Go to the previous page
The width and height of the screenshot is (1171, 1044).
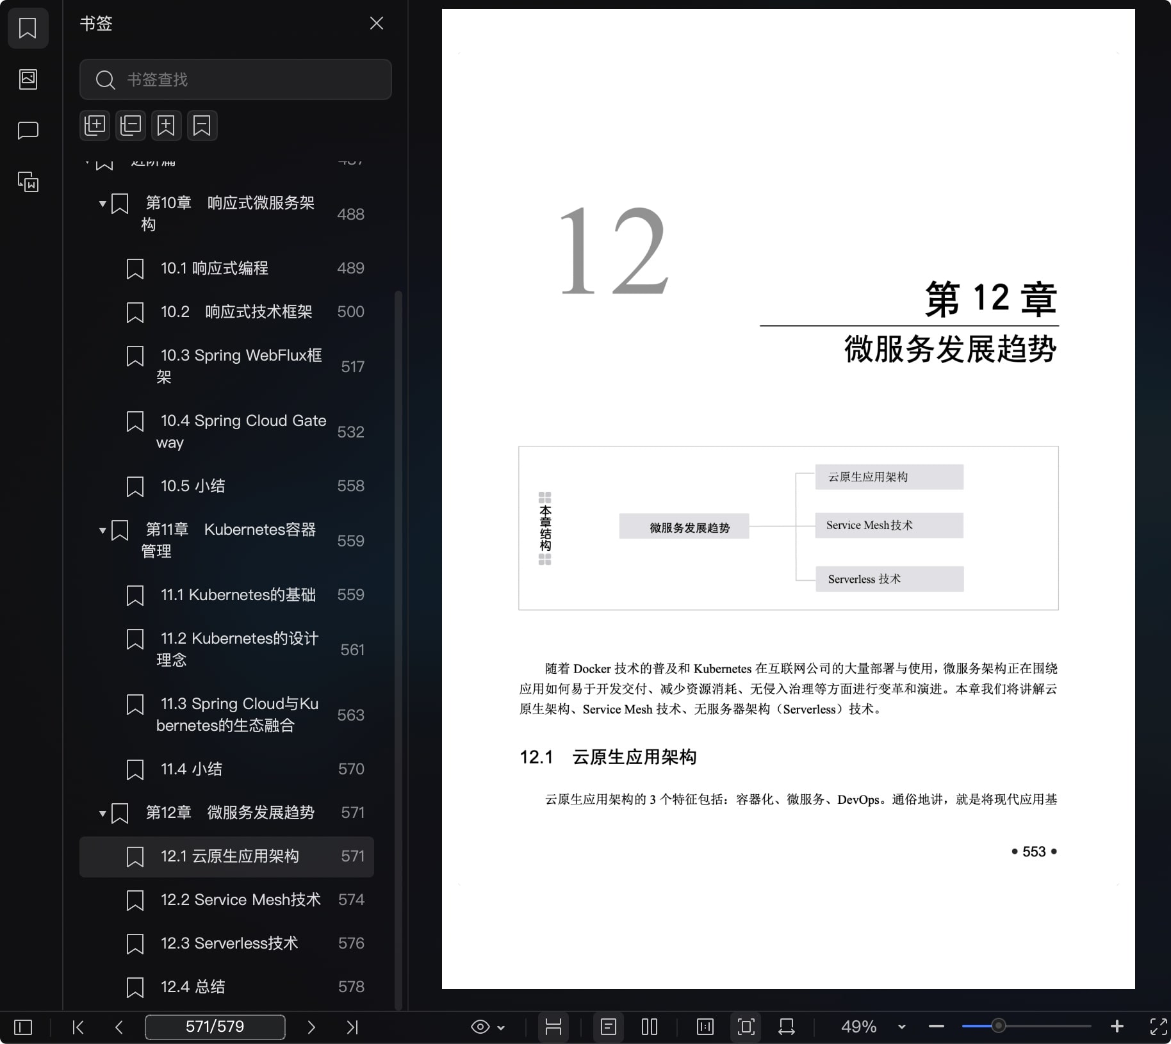(x=119, y=1027)
